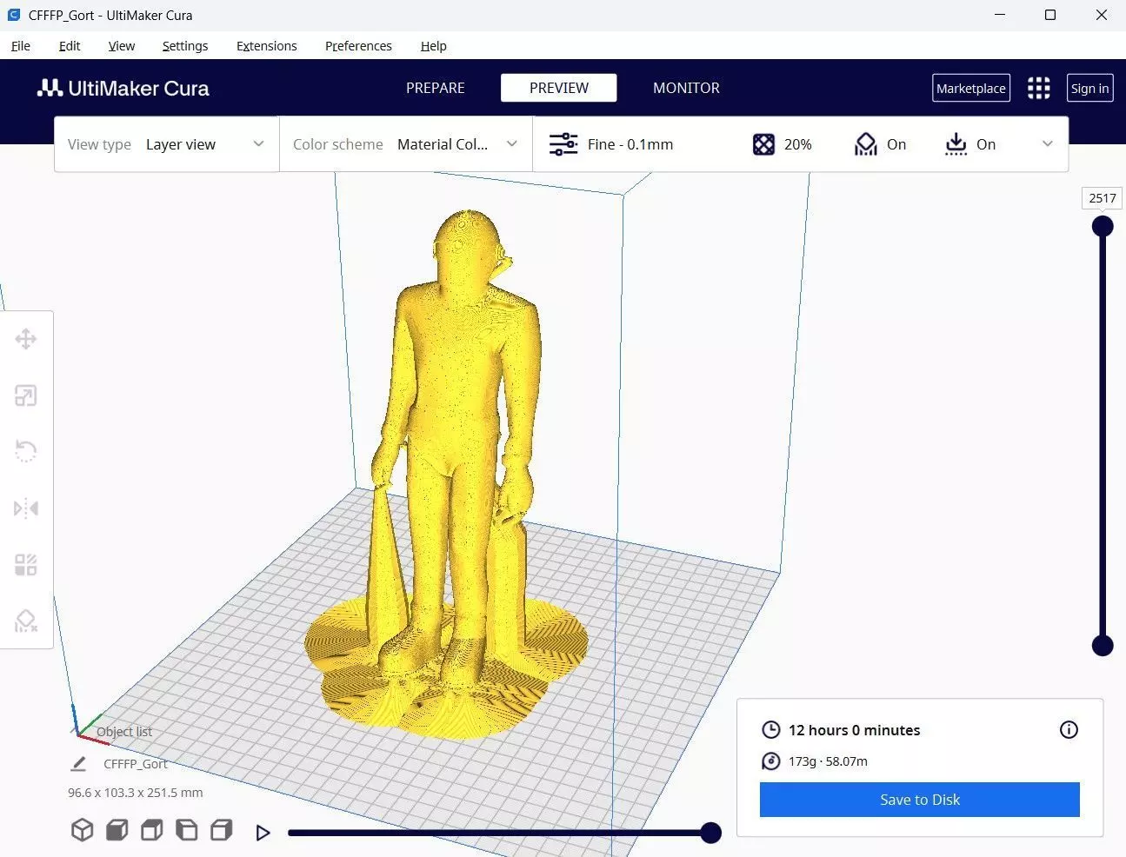Viewport: 1126px width, 857px height.
Task: Click the support On icon
Action: [865, 144]
